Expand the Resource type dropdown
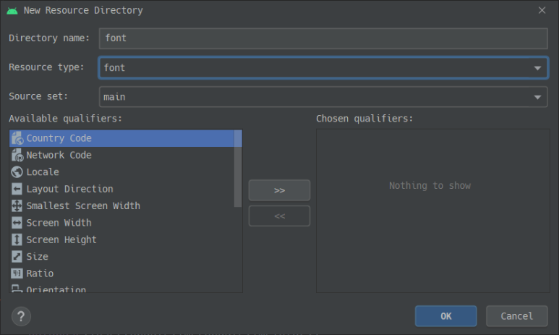This screenshot has width=559, height=335. coord(537,68)
